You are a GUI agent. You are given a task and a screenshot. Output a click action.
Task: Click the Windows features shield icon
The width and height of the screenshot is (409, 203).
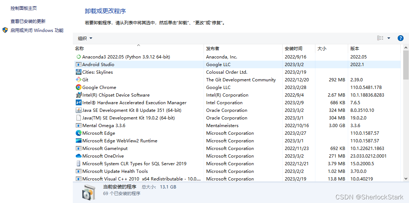(5, 30)
